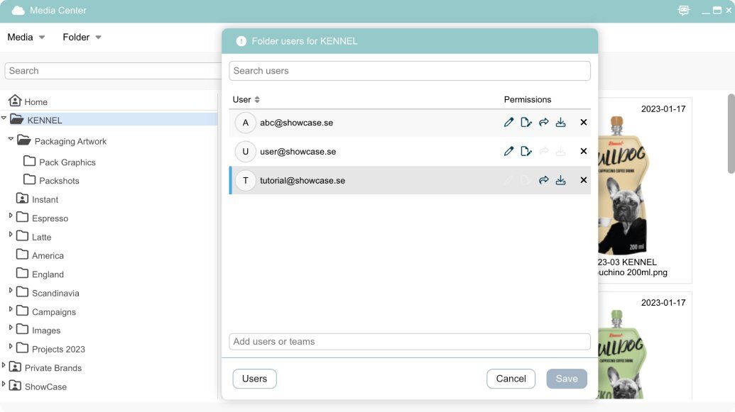Toggle upload permission for user@showcase.se
Viewport: 735px width, 412px height.
click(526, 151)
